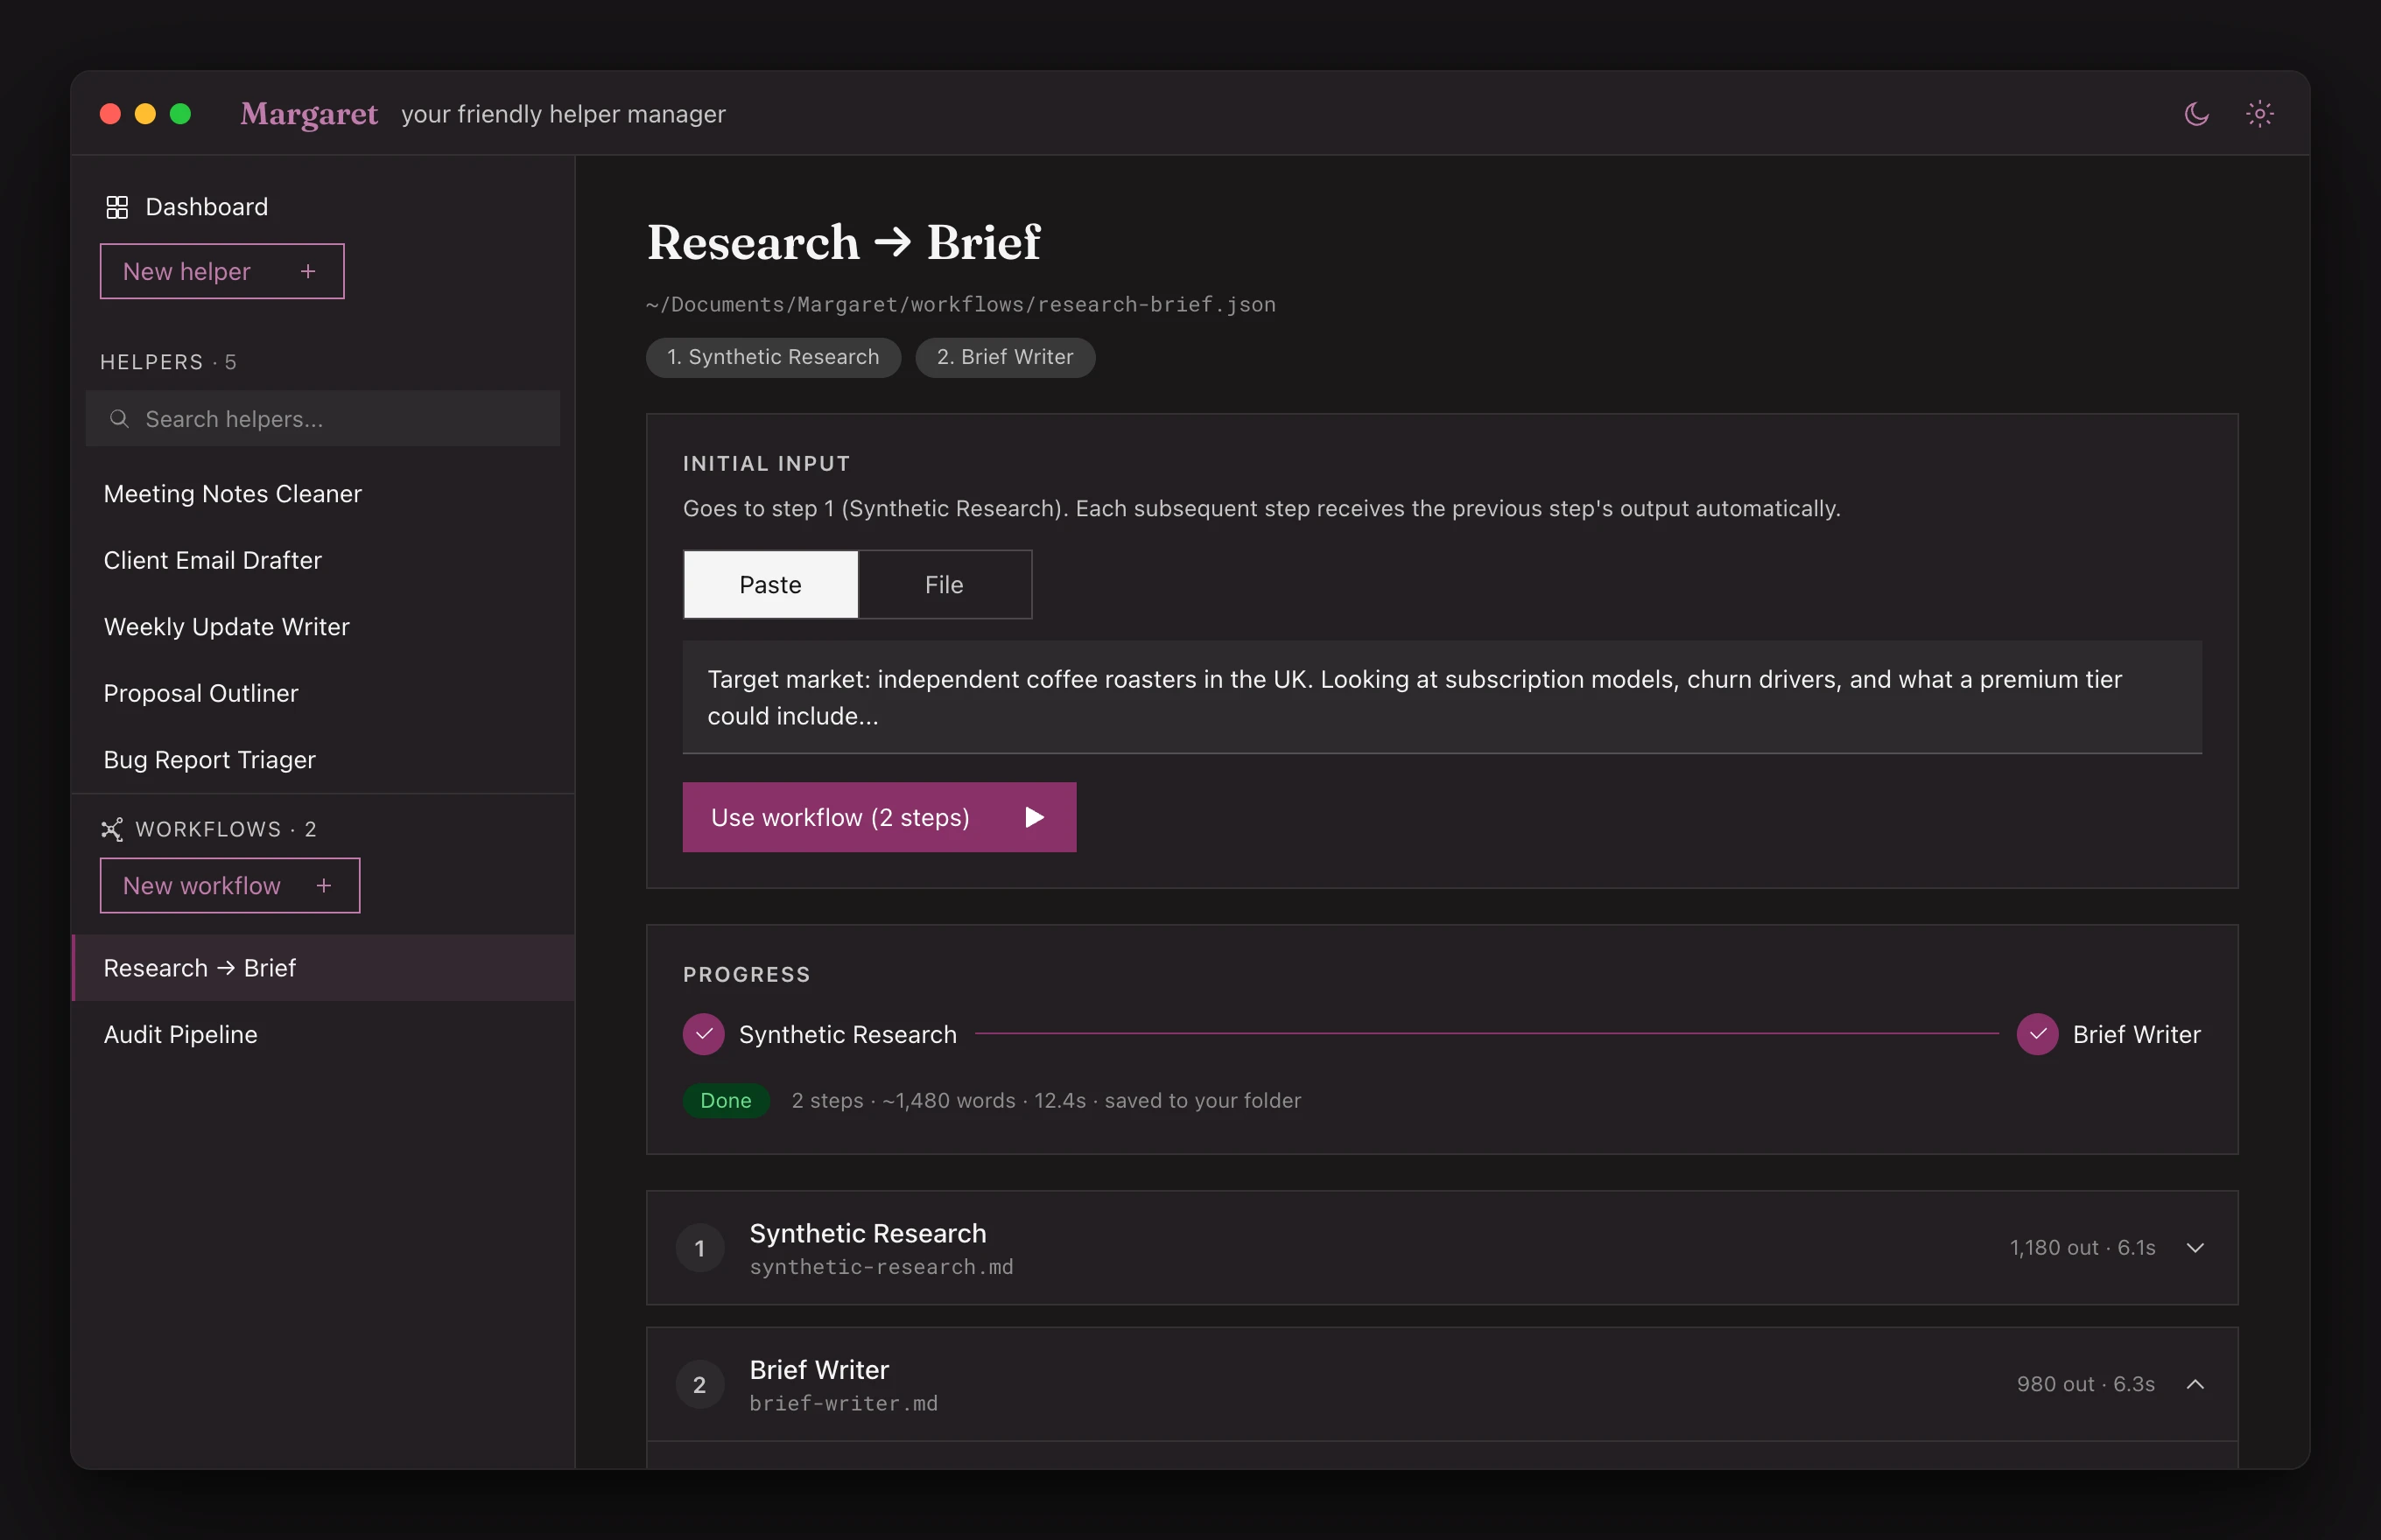This screenshot has width=2381, height=1540.
Task: Select the Paste input mode
Action: pos(770,584)
